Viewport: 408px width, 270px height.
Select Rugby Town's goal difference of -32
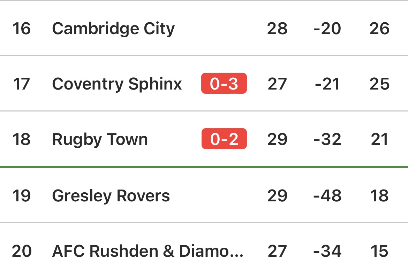[x=327, y=139]
